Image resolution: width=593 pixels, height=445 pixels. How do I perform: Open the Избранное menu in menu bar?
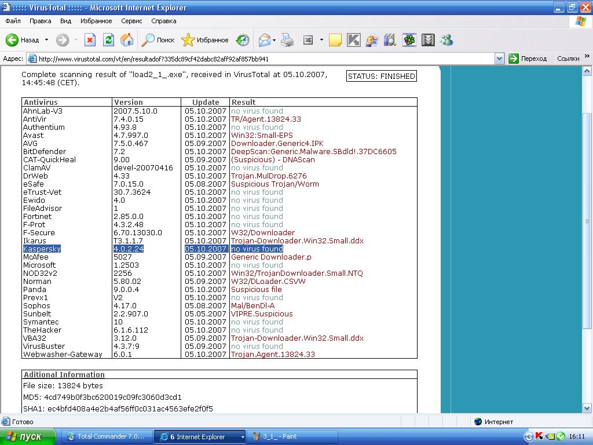click(96, 21)
